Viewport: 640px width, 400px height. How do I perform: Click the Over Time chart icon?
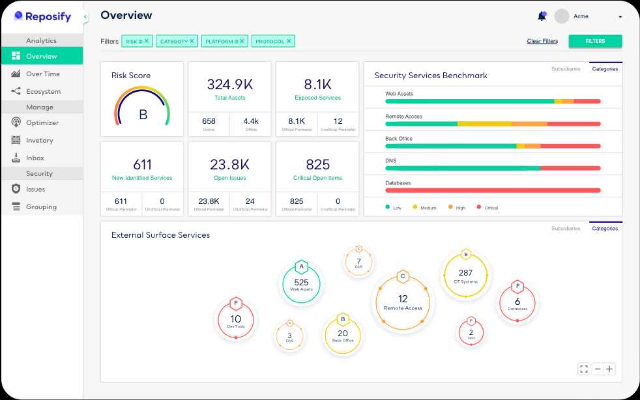16,74
